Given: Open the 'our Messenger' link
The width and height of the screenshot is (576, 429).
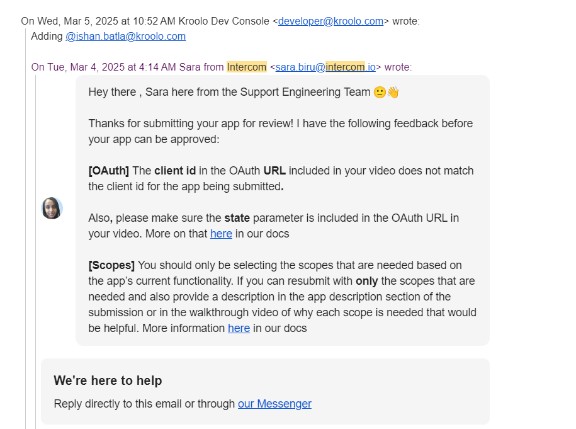Looking at the screenshot, I should pos(274,404).
